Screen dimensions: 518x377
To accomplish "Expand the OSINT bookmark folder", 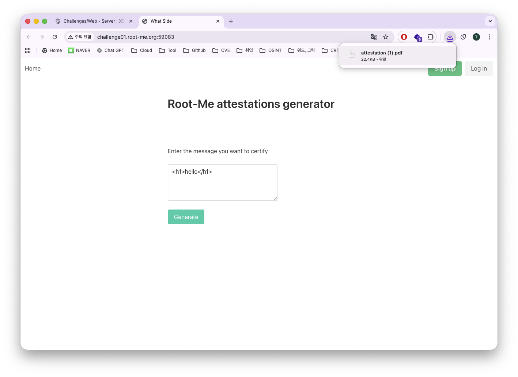I will 271,50.
